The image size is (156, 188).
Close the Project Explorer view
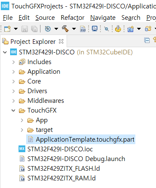(x=61, y=41)
